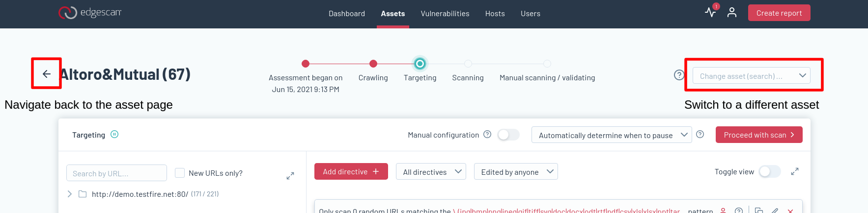Focus the Search by URL input field
Screen dimensions: 868x213
click(116, 173)
